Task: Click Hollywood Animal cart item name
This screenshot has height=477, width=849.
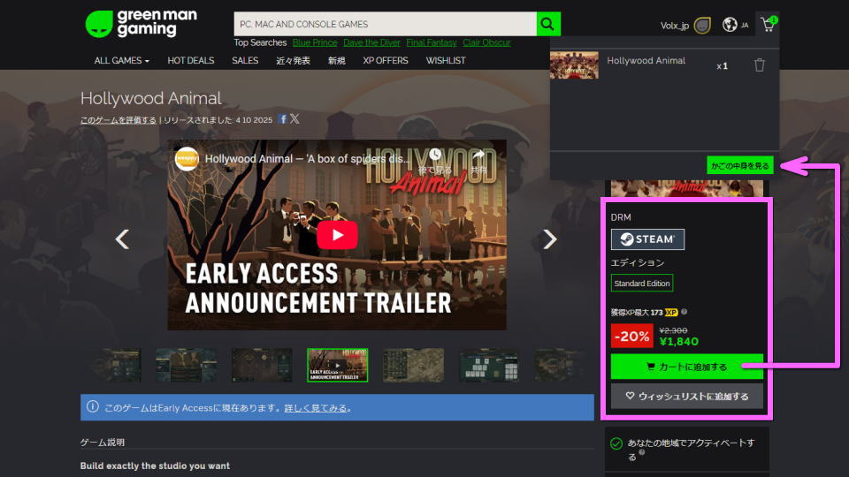Action: [x=646, y=61]
